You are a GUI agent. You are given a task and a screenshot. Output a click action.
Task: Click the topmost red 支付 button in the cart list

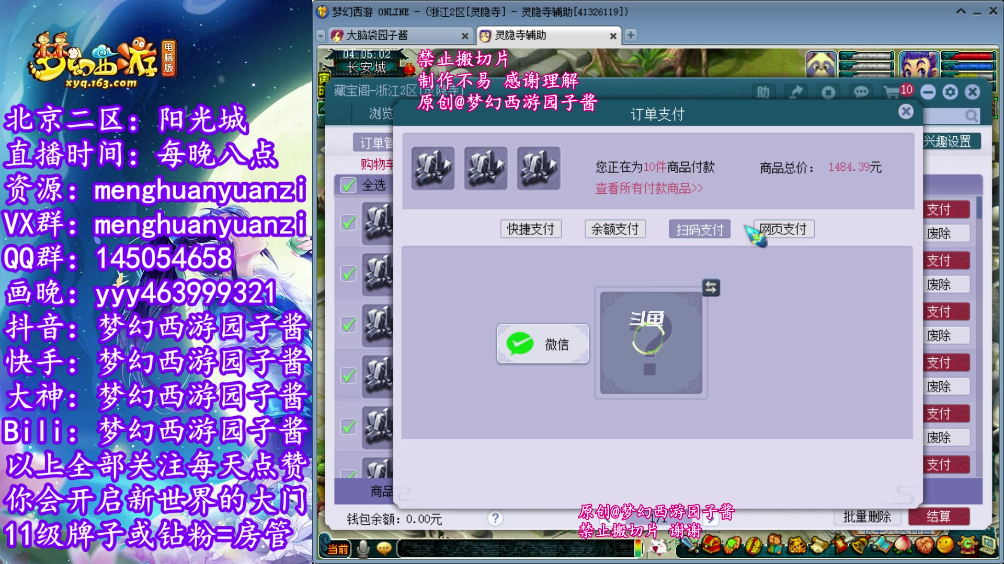coord(946,209)
